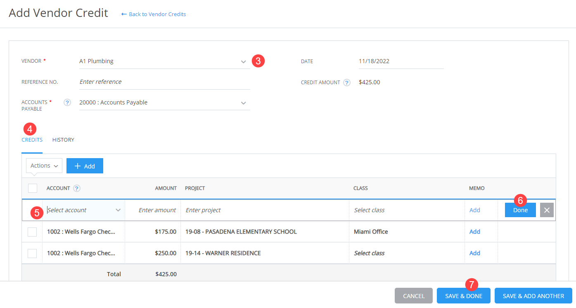Click the Total $425.00 value
Screen dimensions: 576x308
[166, 274]
